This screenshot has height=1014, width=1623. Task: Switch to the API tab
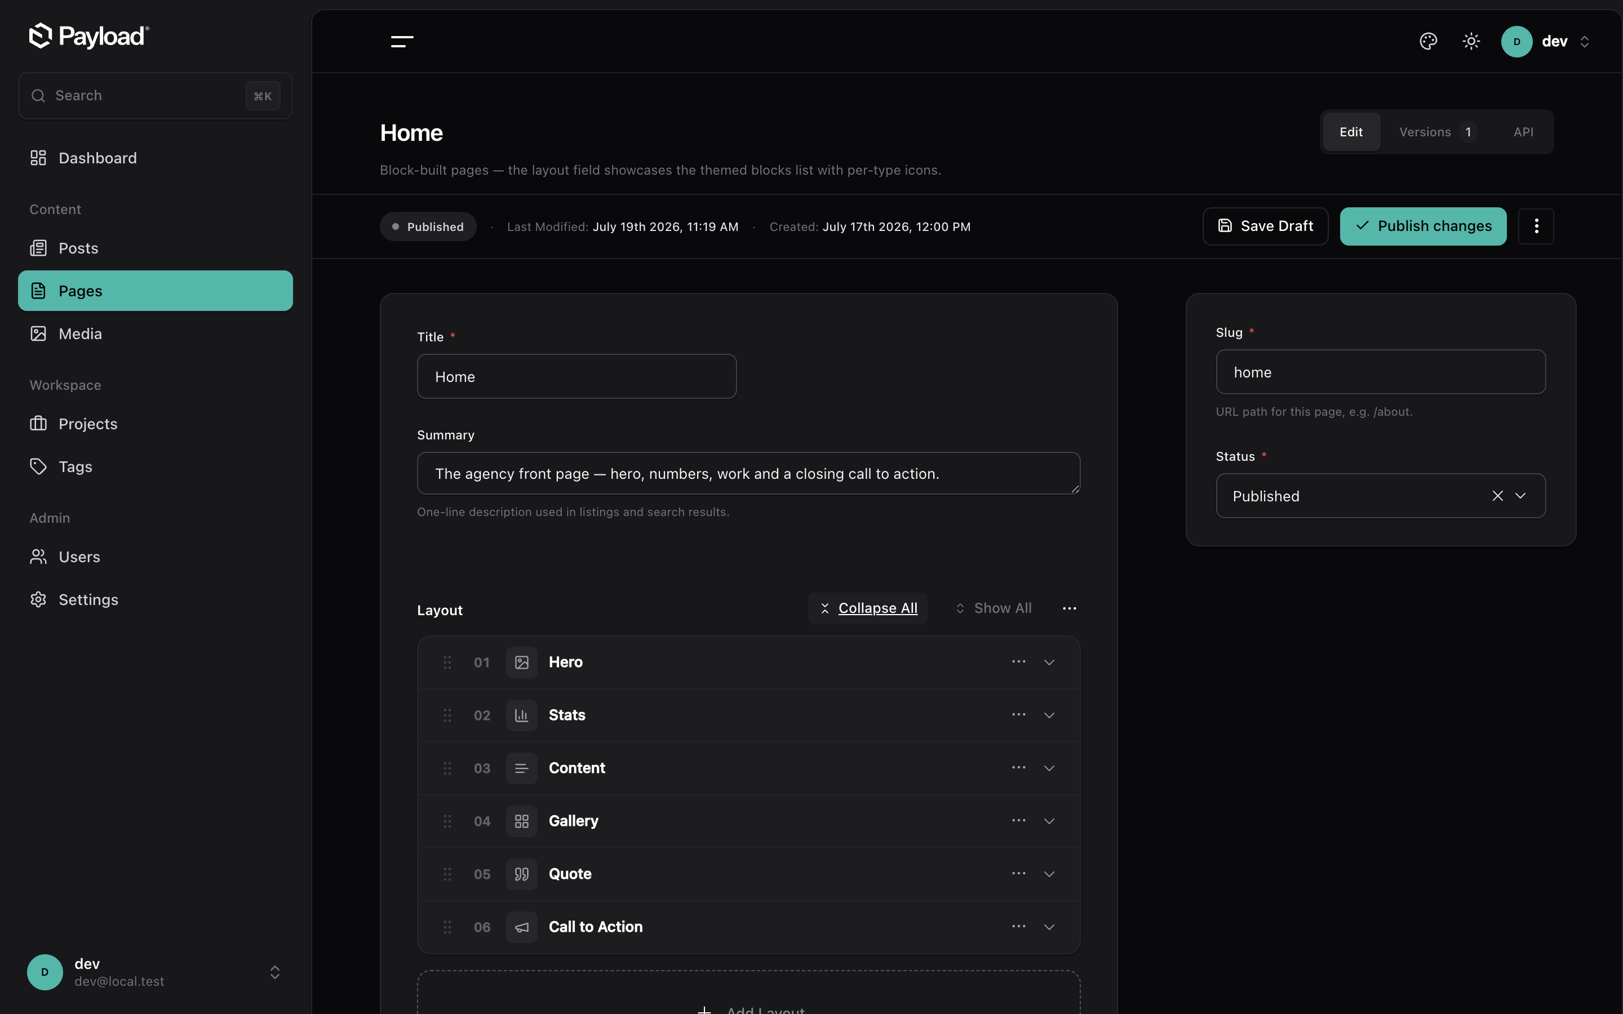click(1523, 132)
